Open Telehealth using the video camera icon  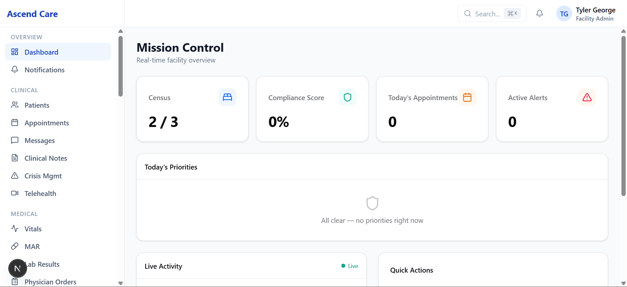[15, 193]
